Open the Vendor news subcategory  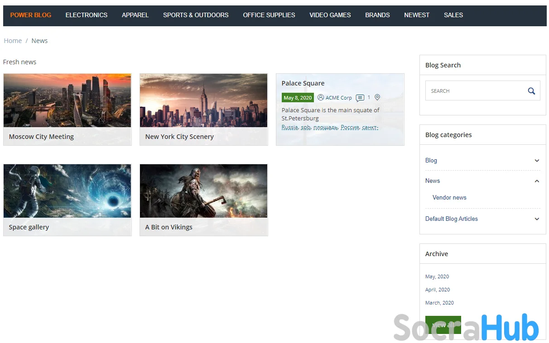(449, 198)
